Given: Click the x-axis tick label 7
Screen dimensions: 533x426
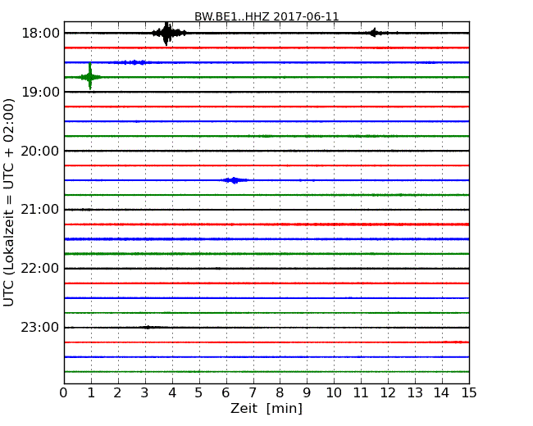Looking at the screenshot, I should click(x=253, y=393).
